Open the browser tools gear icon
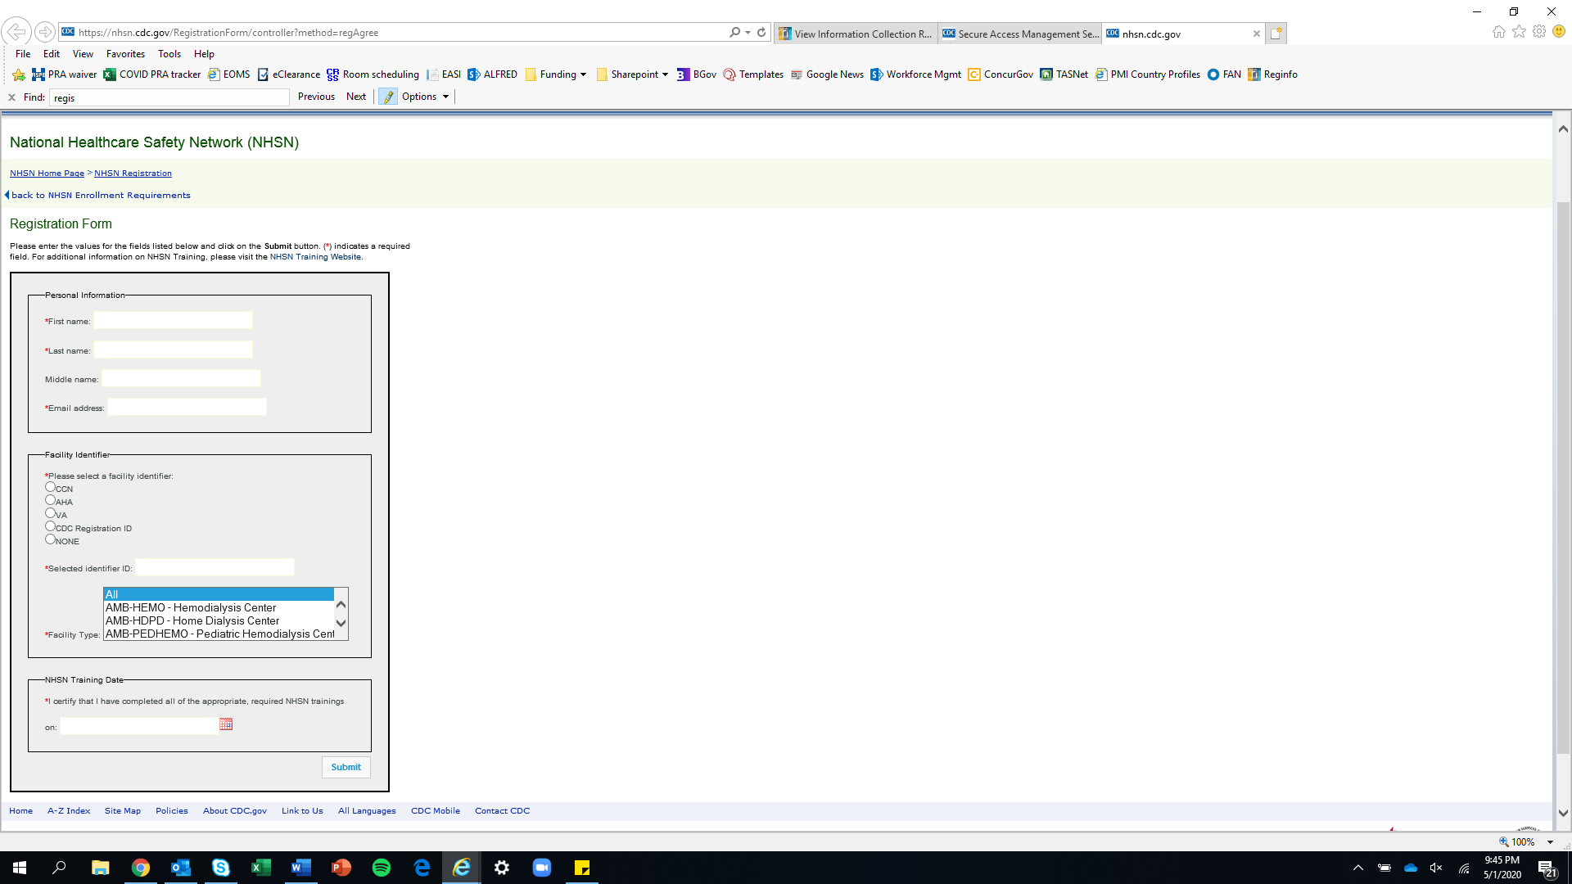This screenshot has width=1572, height=884. coord(1539,32)
